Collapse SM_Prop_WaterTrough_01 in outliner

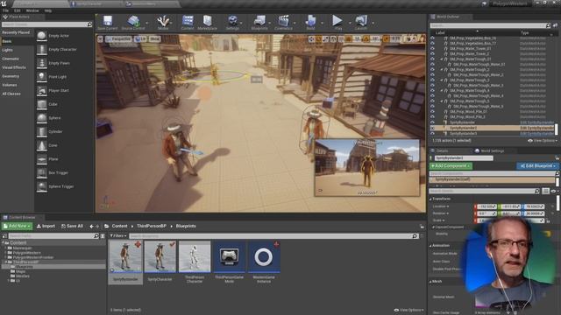click(x=442, y=59)
